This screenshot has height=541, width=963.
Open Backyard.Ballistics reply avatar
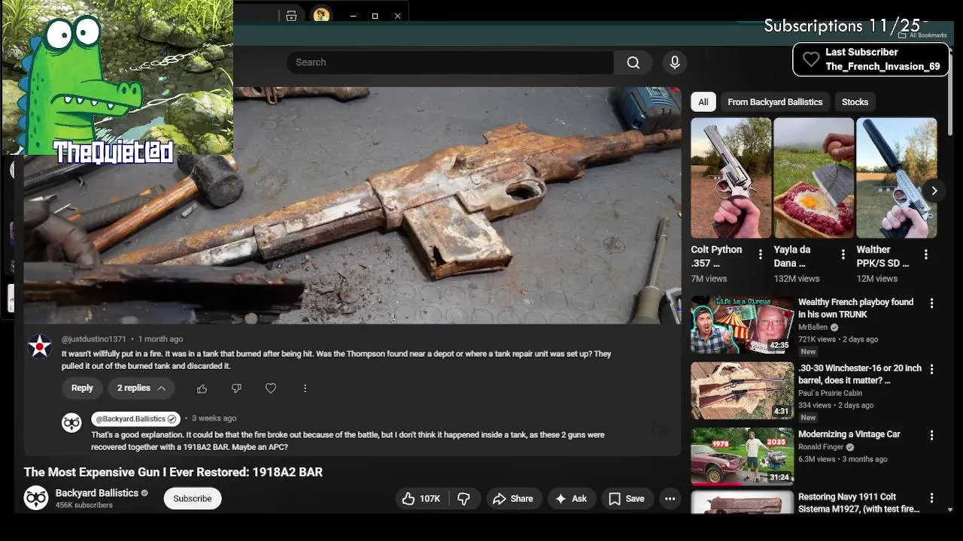(x=71, y=423)
